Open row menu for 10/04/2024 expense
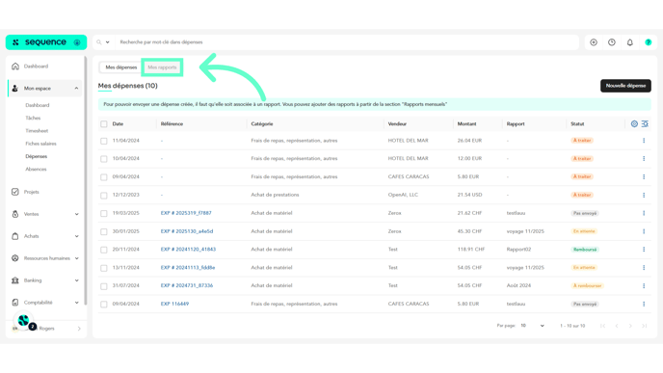Screen dimensions: 663x373 pos(644,159)
